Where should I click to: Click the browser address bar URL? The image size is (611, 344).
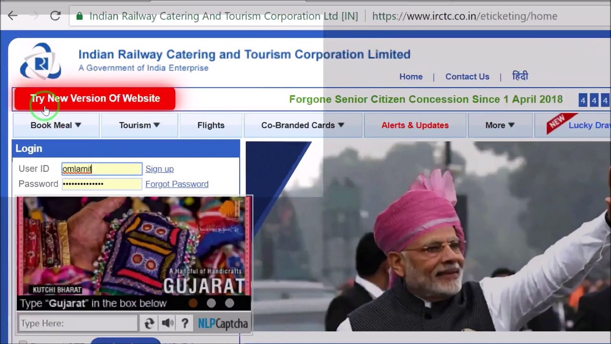click(x=464, y=16)
